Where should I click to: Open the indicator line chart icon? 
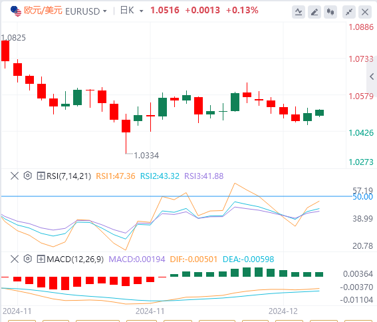299,12
